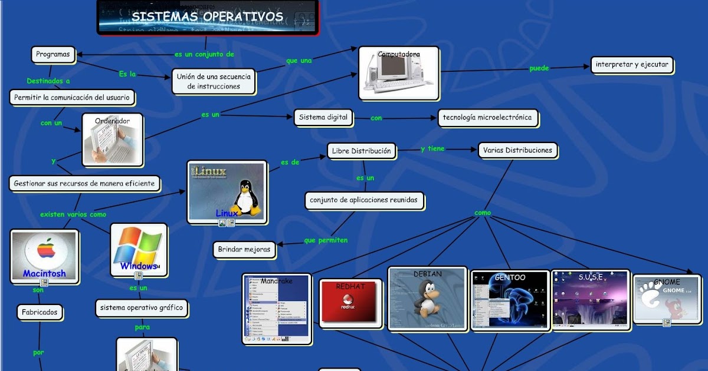Select the DEBIAN penguin image node
This screenshot has width=708, height=371.
click(427, 298)
